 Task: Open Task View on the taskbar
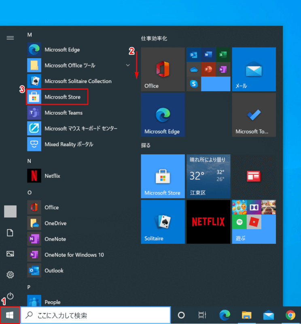coord(202,315)
